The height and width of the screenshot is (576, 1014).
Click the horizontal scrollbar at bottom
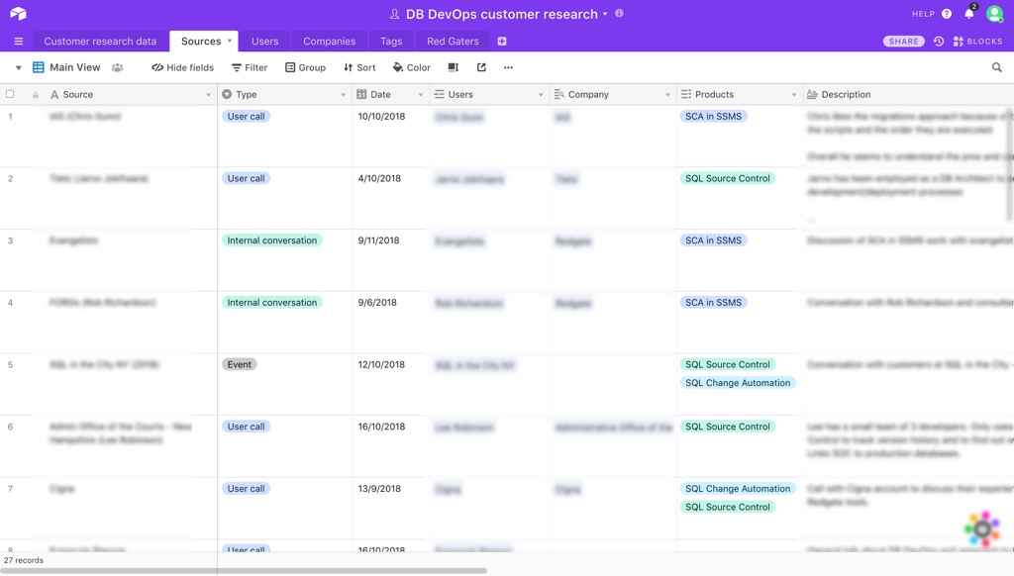[248, 570]
